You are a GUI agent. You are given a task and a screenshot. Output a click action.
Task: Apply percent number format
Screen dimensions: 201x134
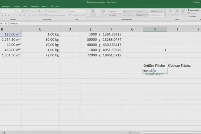(x=75, y=15)
